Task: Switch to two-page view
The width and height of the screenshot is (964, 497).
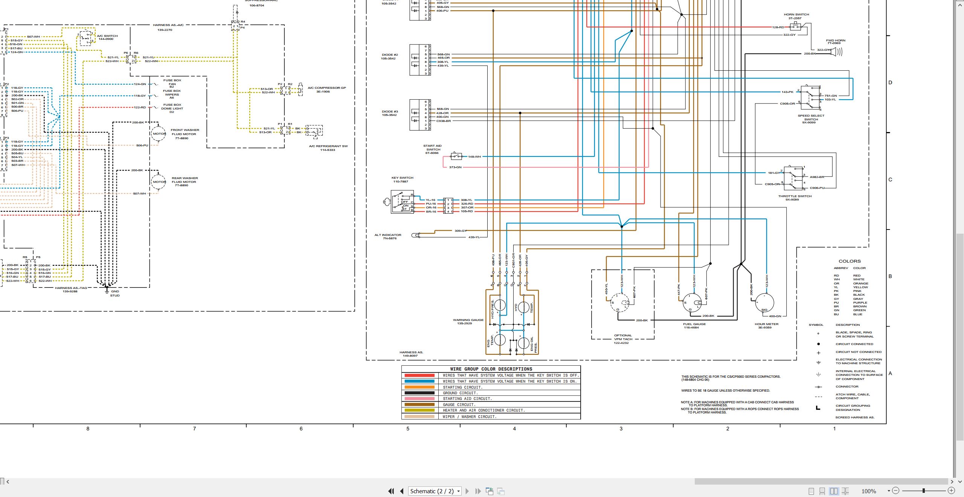Action: [x=834, y=491]
